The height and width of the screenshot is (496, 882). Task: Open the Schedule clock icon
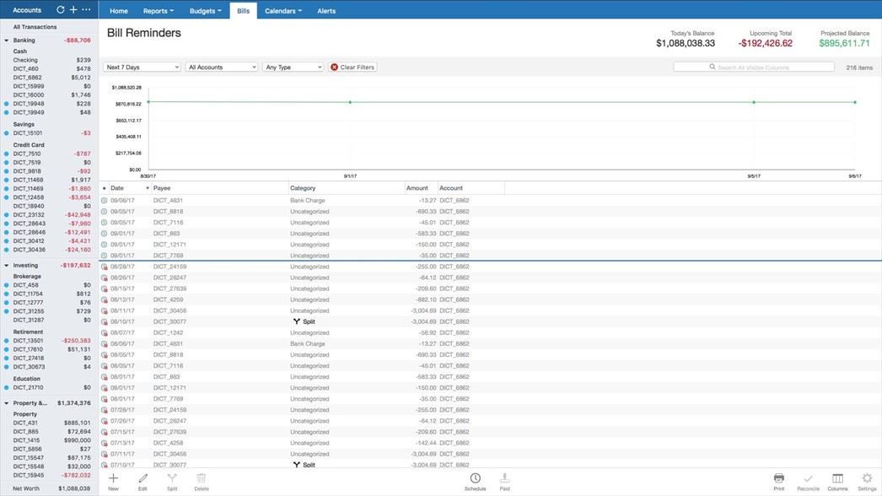[475, 478]
